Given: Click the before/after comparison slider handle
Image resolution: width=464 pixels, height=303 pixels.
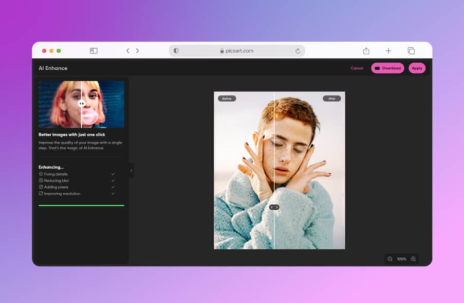Looking at the screenshot, I should 274,207.
